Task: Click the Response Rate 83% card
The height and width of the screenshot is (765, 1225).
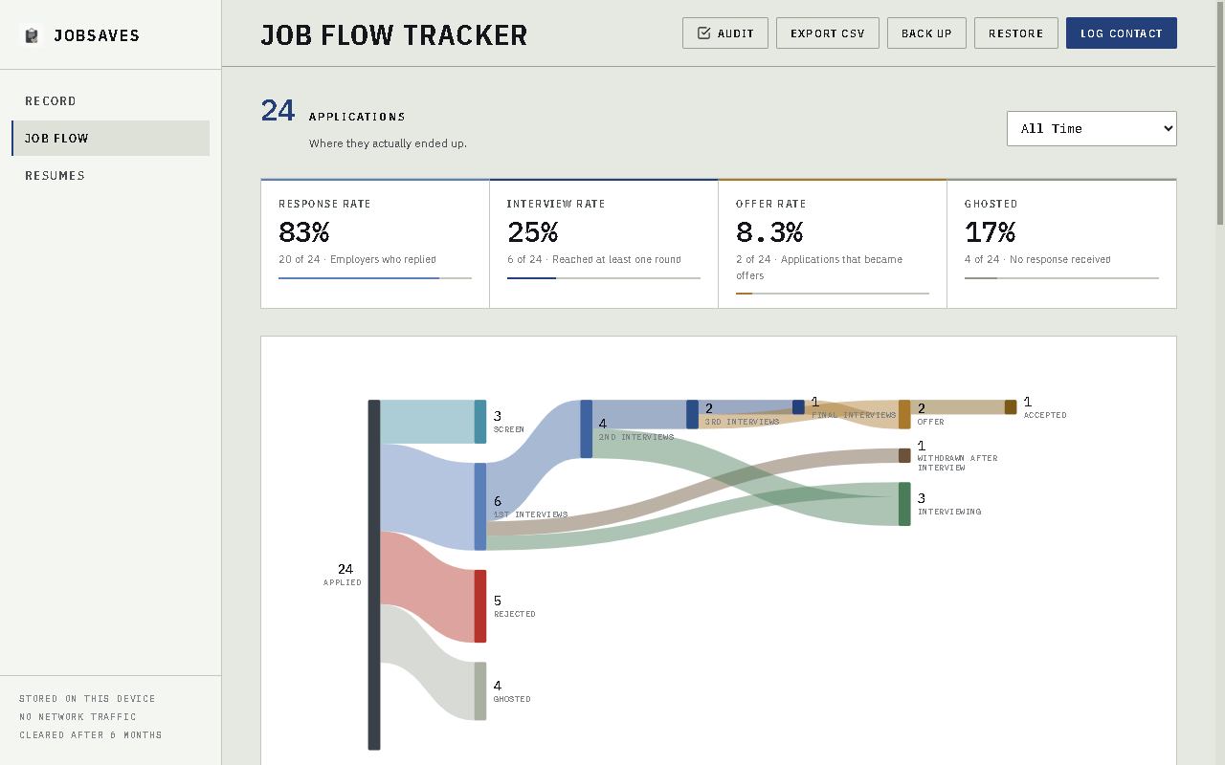Action: tap(375, 243)
